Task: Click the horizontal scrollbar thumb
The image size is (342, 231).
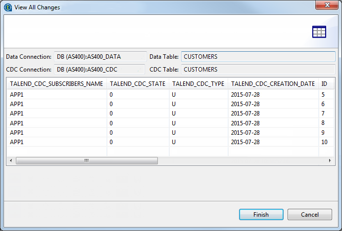Action: coord(87,161)
